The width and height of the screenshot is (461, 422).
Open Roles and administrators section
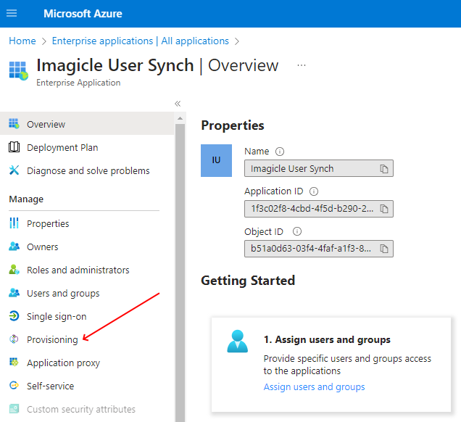coord(78,270)
